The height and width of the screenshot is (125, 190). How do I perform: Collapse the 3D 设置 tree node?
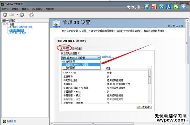pyautogui.click(x=4, y=24)
